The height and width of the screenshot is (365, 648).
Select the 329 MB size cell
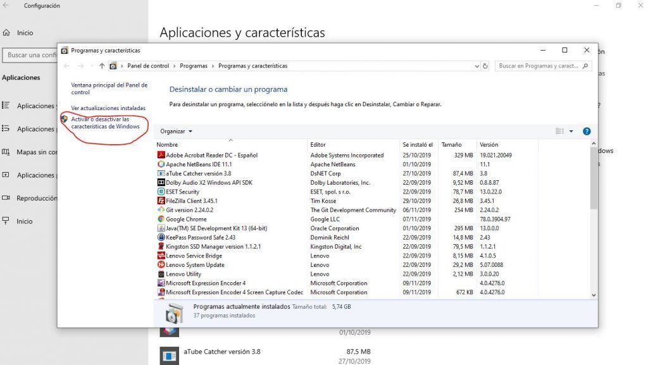click(x=464, y=155)
